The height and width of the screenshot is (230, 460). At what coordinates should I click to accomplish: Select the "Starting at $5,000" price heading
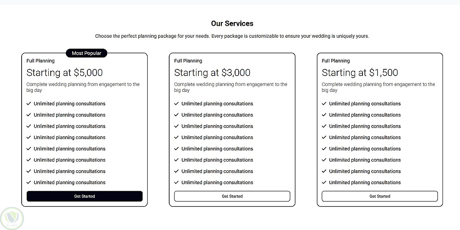64,73
